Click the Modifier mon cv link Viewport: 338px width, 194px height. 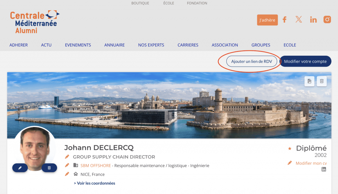(311, 163)
